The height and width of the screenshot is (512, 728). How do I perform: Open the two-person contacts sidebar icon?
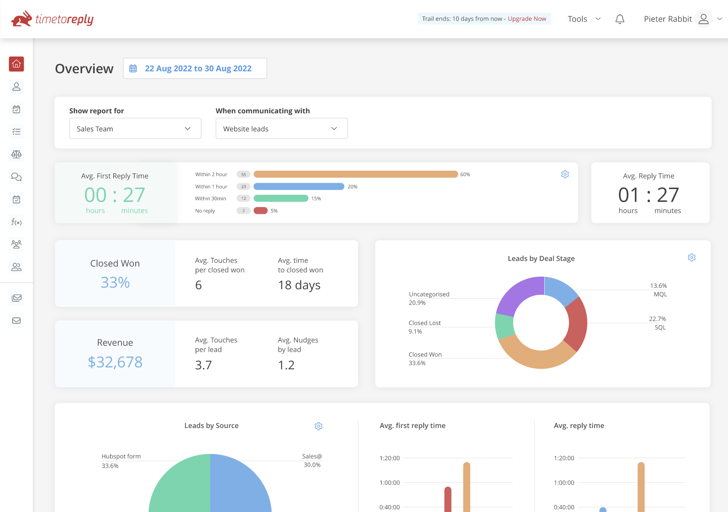(x=17, y=267)
